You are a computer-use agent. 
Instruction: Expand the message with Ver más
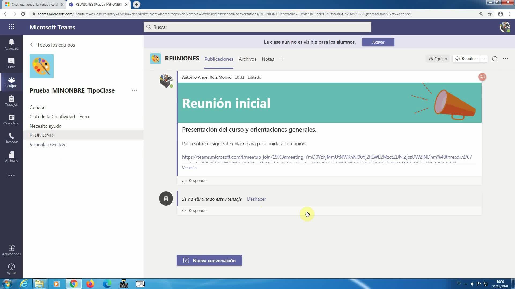coord(189,168)
